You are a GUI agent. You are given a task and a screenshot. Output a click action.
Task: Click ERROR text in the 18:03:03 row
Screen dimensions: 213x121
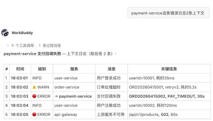[44, 96]
